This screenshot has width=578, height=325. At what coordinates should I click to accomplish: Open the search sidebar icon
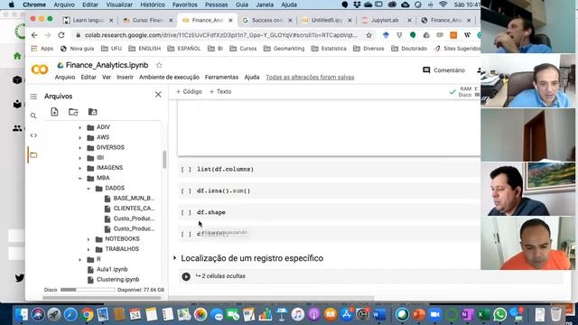point(33,116)
